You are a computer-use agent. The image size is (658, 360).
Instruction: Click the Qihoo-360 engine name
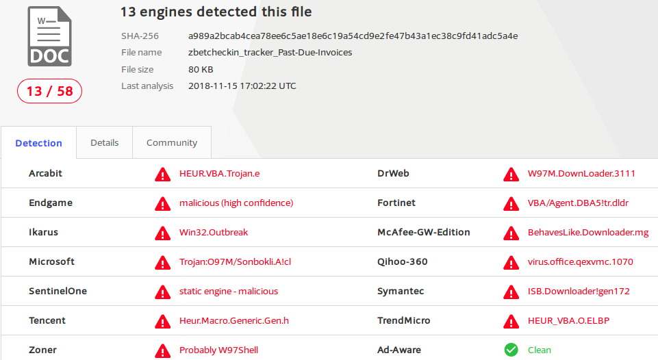[403, 261]
